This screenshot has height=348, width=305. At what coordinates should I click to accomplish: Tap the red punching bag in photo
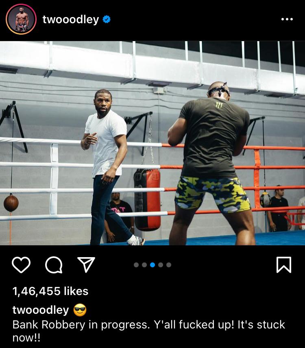point(147,200)
